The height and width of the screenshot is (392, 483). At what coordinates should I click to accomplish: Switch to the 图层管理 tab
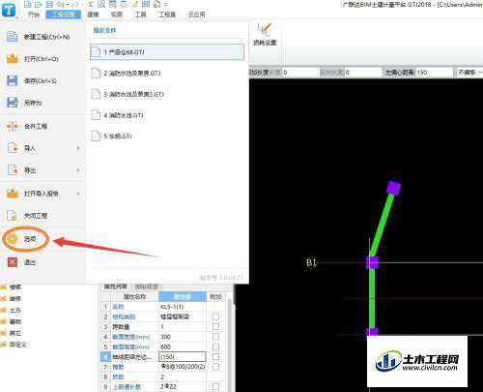click(x=146, y=286)
